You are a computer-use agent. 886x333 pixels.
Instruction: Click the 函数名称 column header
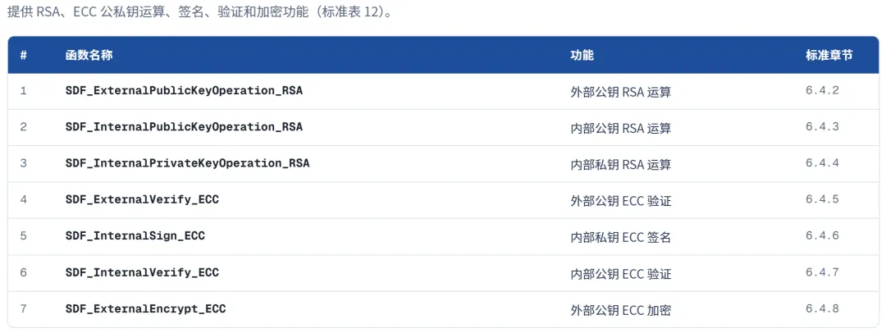pyautogui.click(x=89, y=56)
